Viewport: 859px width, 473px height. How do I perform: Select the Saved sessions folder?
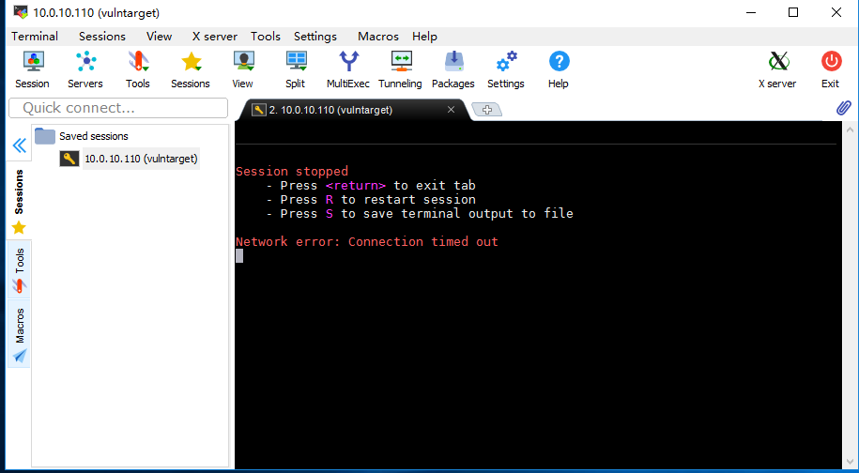[83, 136]
